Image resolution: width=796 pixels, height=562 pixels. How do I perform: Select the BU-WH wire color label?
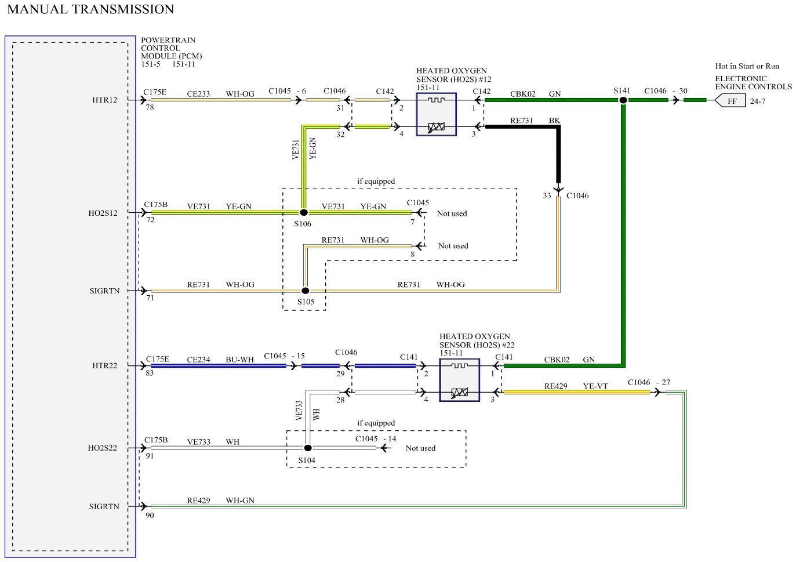coord(240,360)
